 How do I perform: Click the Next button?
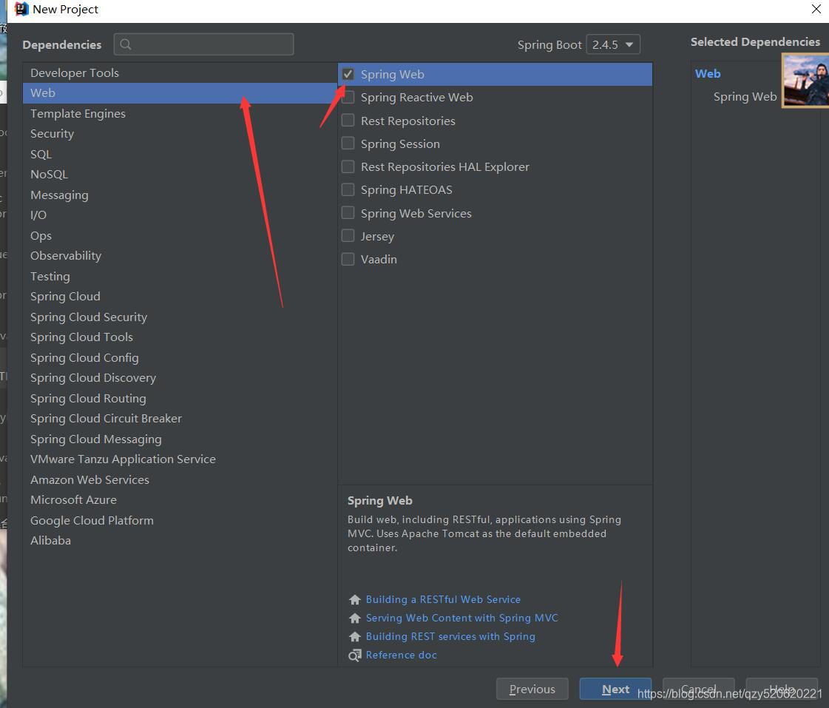[x=615, y=690]
